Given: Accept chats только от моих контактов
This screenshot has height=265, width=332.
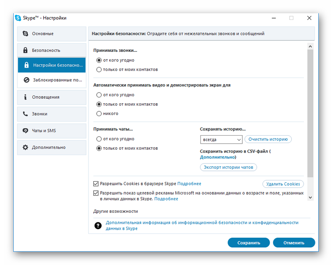Looking at the screenshot, I should pyautogui.click(x=99, y=148).
